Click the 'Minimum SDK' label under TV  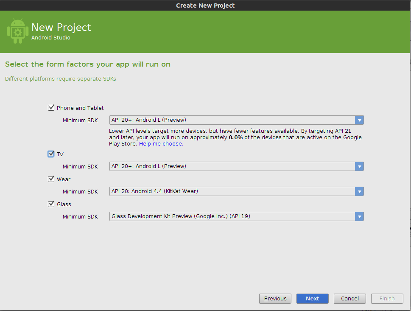80,166
